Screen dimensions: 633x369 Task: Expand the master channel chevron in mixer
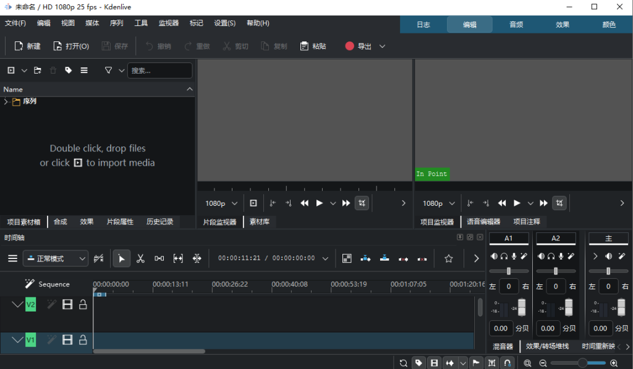[x=595, y=256]
